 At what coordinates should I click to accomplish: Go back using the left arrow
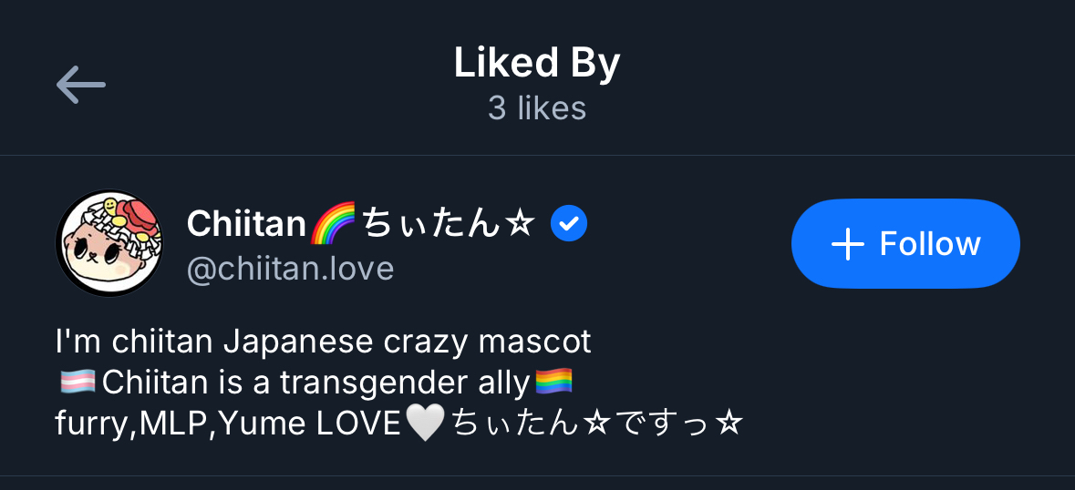click(x=80, y=85)
